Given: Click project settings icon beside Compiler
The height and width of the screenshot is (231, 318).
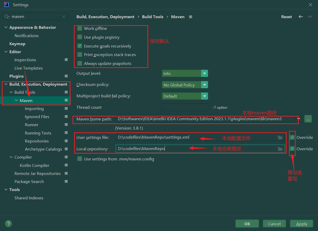Looking at the screenshot, I should pos(66,157).
